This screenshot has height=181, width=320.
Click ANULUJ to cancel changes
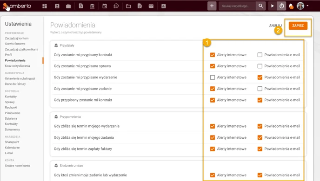click(275, 26)
